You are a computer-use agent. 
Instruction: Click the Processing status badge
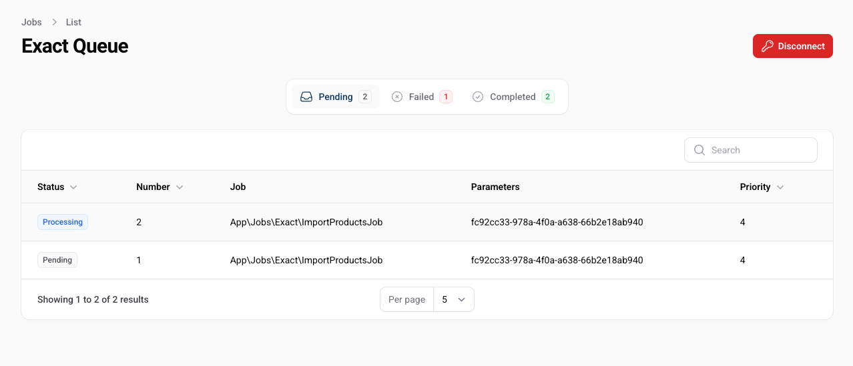tap(63, 222)
